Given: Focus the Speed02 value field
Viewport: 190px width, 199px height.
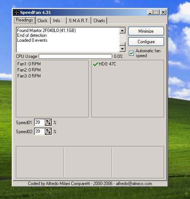Looking at the screenshot, I should pyautogui.click(x=40, y=131).
